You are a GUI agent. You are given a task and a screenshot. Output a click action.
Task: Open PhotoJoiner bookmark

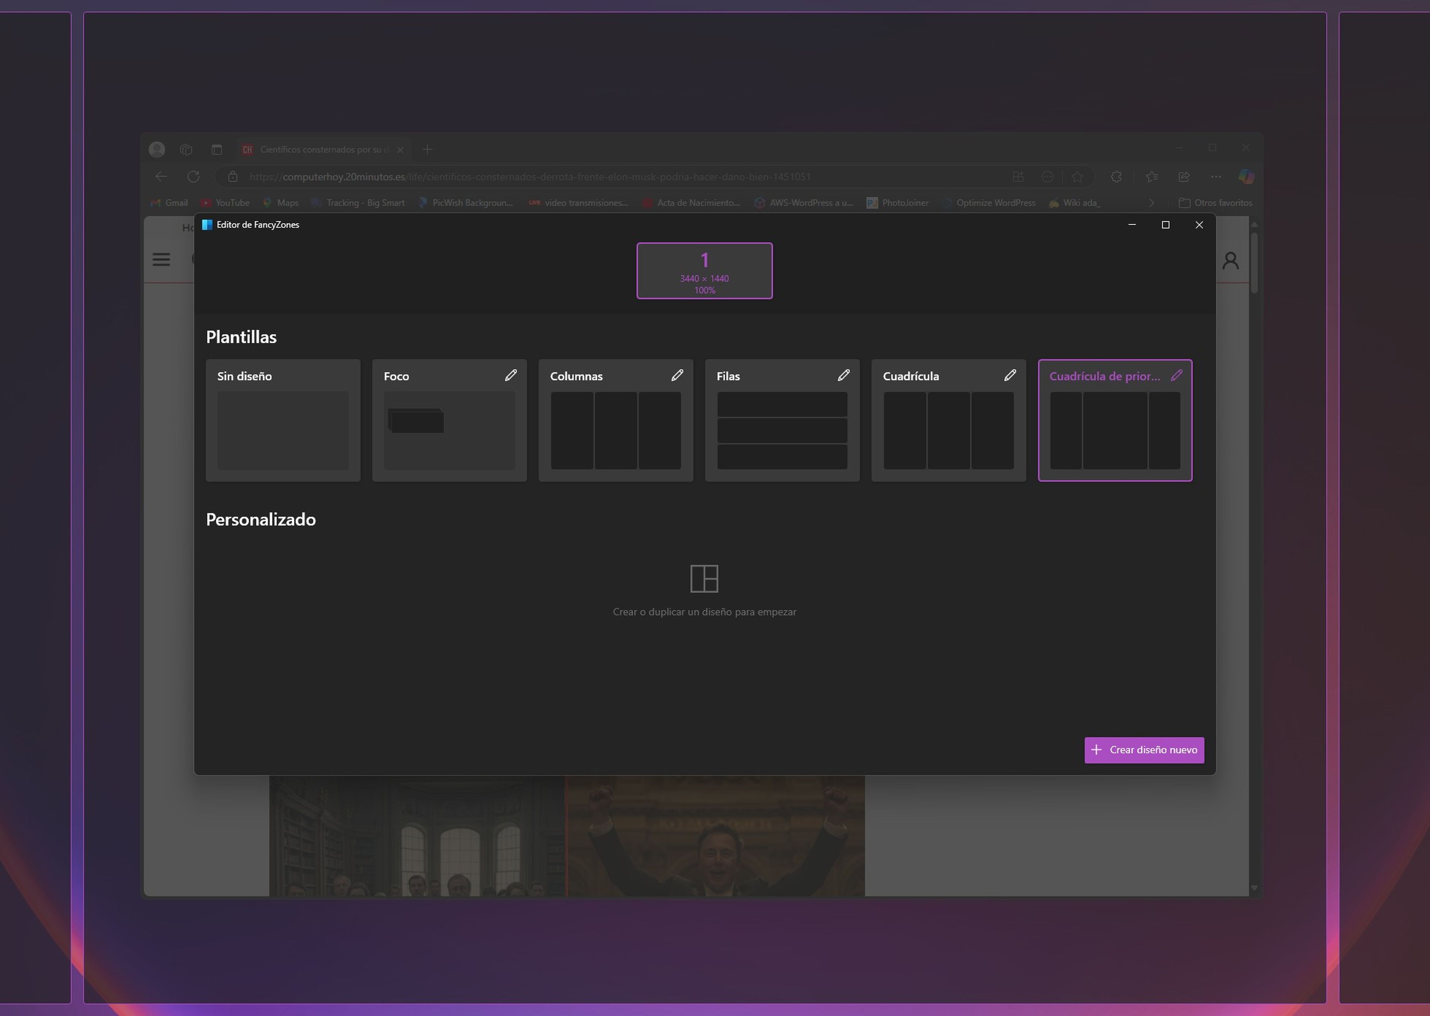click(x=897, y=203)
